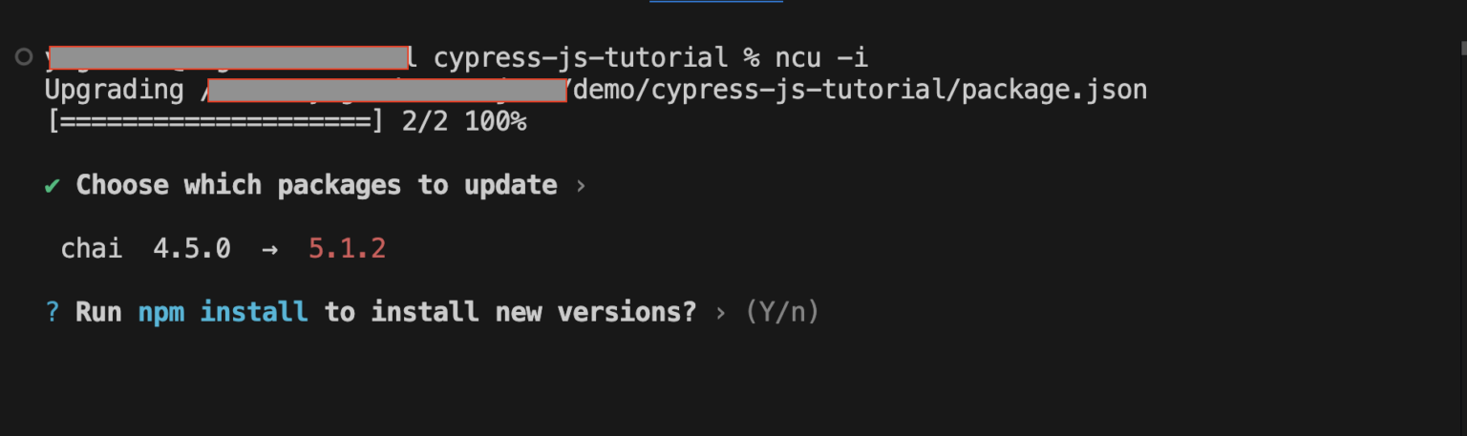This screenshot has width=1467, height=436.
Task: Click the chevron before the (Y/n) prompt
Action: click(721, 312)
